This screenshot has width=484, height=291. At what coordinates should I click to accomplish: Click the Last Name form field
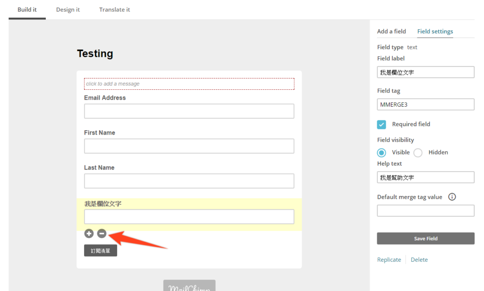pyautogui.click(x=189, y=181)
